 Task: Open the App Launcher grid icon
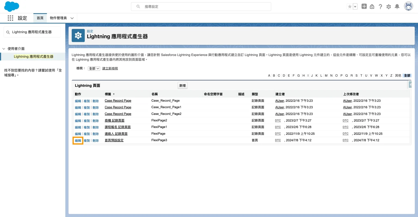(x=10, y=18)
